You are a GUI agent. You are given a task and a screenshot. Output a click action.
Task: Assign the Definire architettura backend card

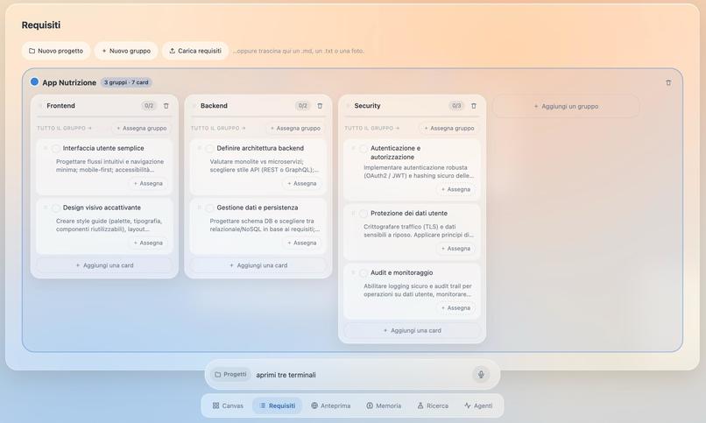[x=302, y=184]
